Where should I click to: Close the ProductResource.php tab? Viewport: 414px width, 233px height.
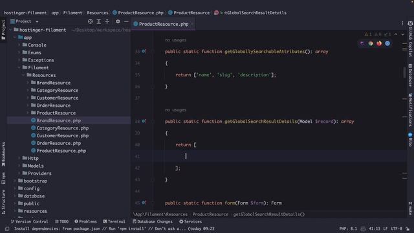coord(192,24)
